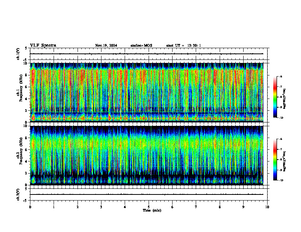Click the ch.3 voltage waveform trace
301x232 pixels.
(147, 194)
